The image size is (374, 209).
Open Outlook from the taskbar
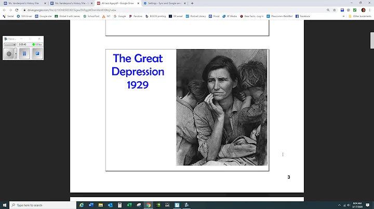click(x=110, y=205)
